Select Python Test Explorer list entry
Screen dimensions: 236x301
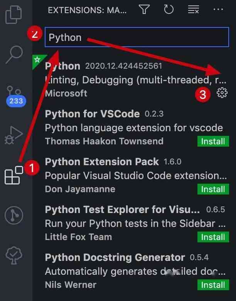coord(134,223)
